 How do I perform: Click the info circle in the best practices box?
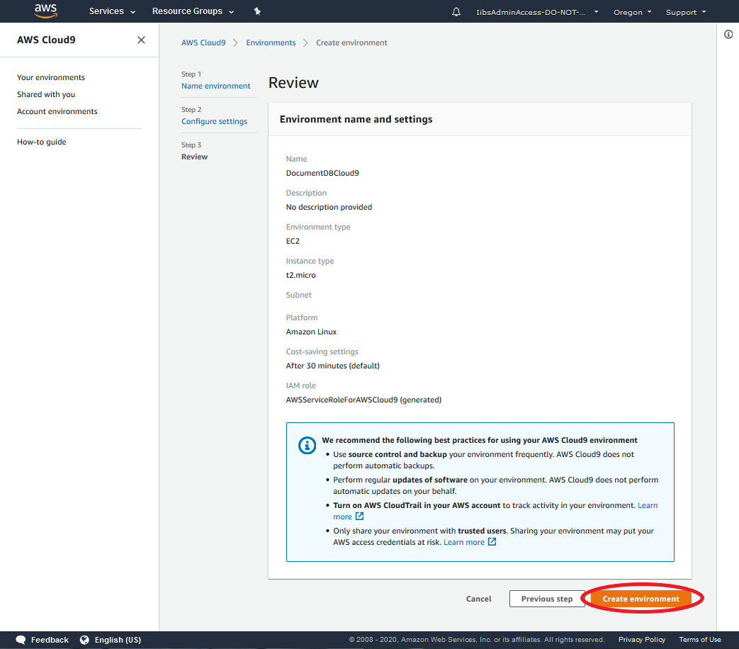307,446
